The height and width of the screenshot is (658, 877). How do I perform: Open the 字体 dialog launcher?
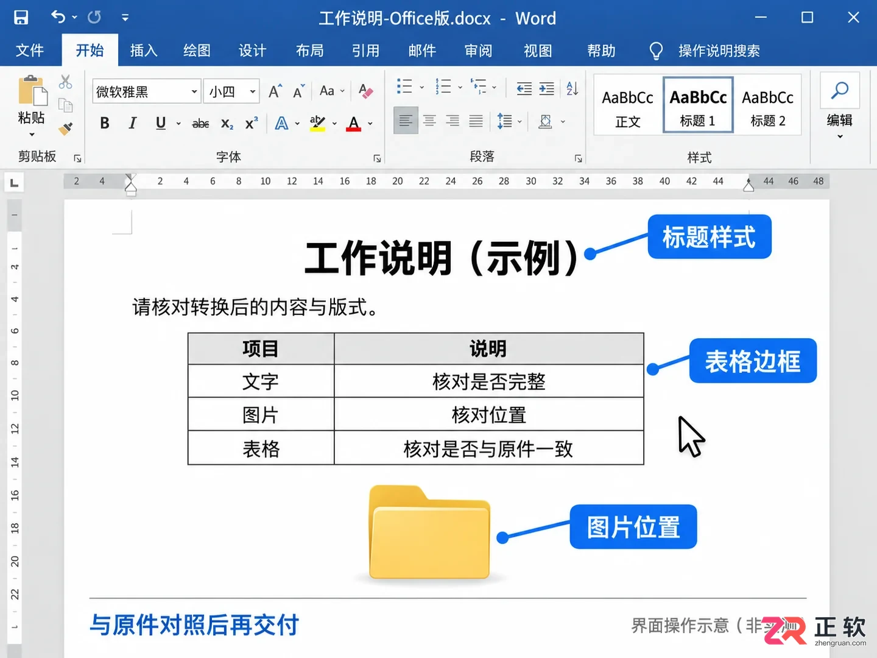377,158
